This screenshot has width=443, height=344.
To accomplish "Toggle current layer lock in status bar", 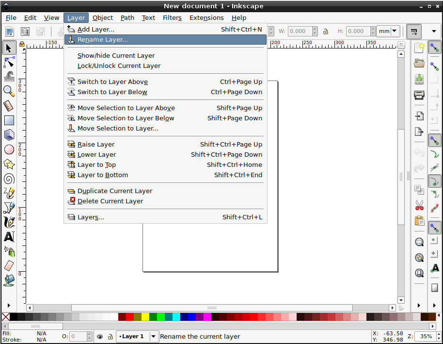I will 111,336.
